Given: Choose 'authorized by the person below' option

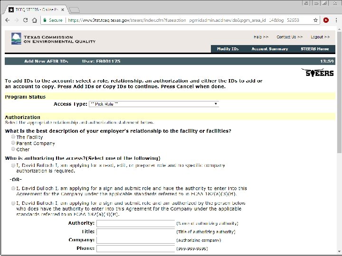Looking at the screenshot, I should (x=13, y=203).
